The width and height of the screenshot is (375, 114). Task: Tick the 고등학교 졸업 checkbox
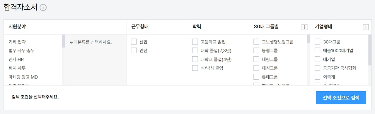(195, 42)
